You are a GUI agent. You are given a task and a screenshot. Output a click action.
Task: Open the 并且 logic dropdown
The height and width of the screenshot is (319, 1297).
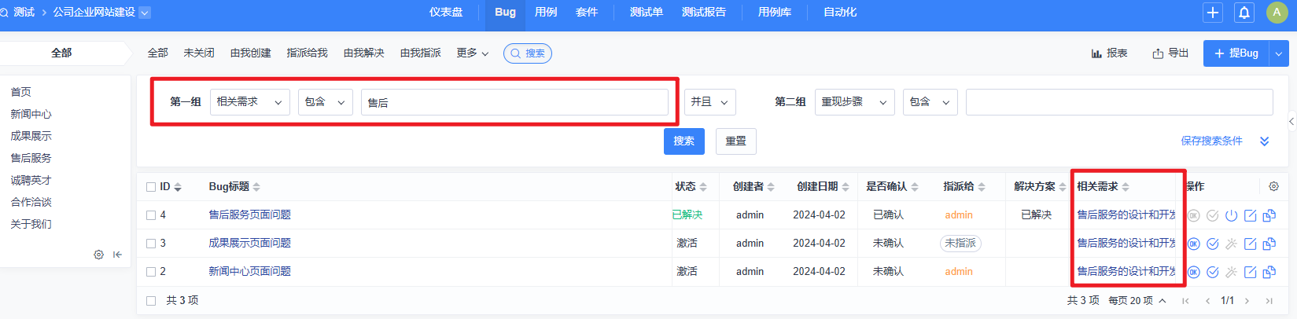[x=710, y=102]
